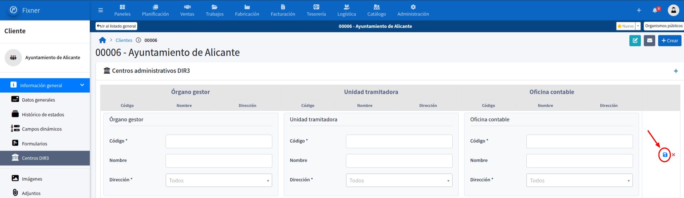Viewport: 684px width, 198px height.
Task: Open the Fabricación menu
Action: pyautogui.click(x=247, y=10)
